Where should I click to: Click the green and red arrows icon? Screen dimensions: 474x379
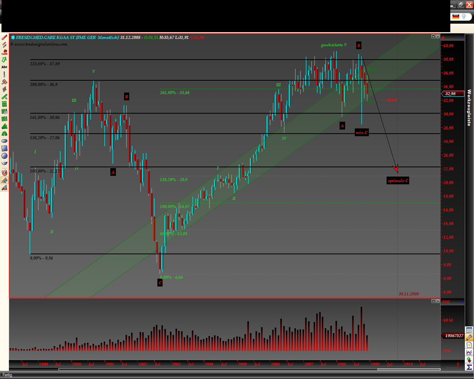click(469, 360)
